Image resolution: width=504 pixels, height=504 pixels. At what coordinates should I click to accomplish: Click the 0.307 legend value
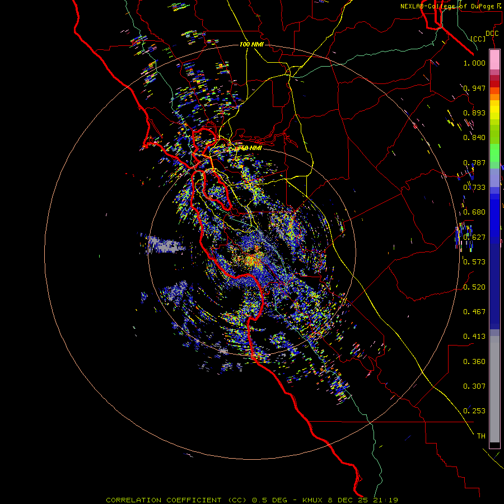point(474,386)
